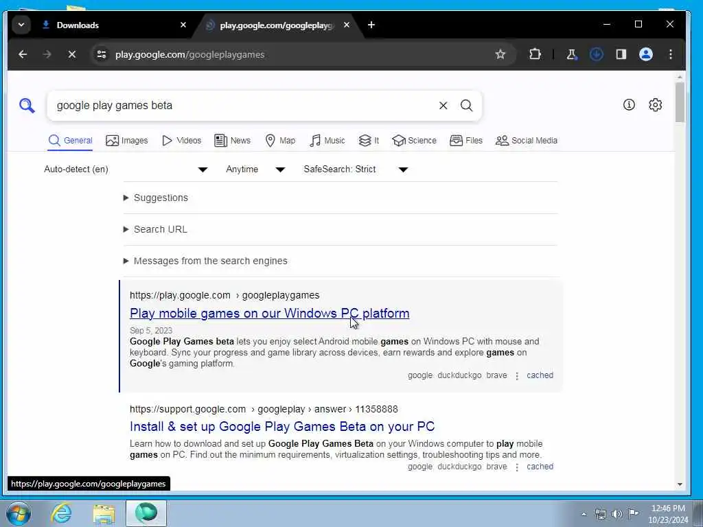Screen dimensions: 703x527
Task: Stop loading the page
Action: [71, 55]
